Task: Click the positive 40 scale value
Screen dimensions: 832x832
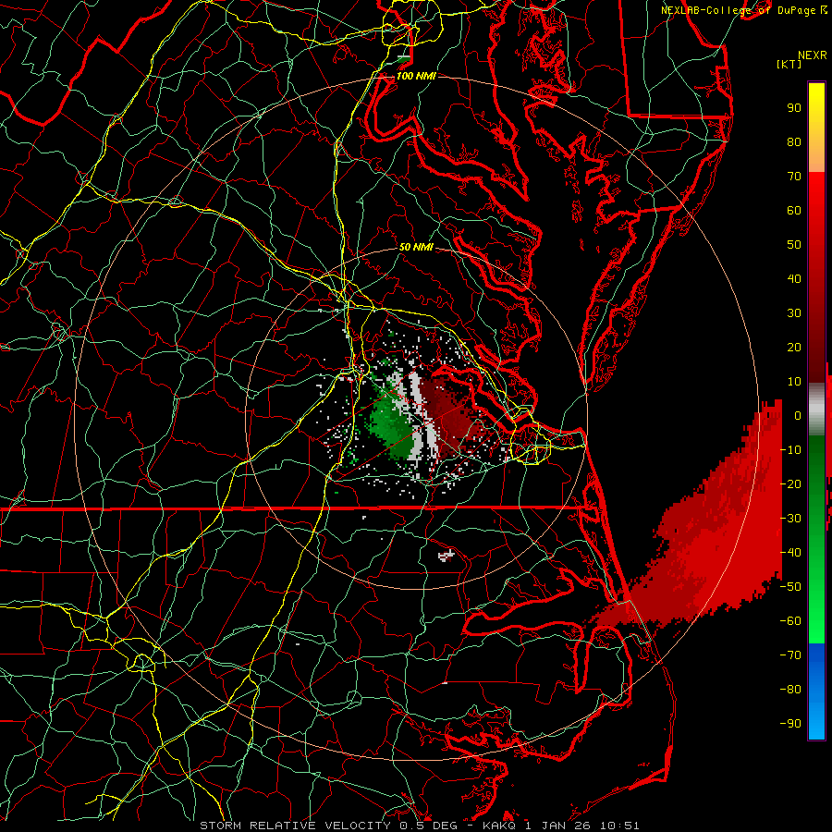Action: coord(794,279)
